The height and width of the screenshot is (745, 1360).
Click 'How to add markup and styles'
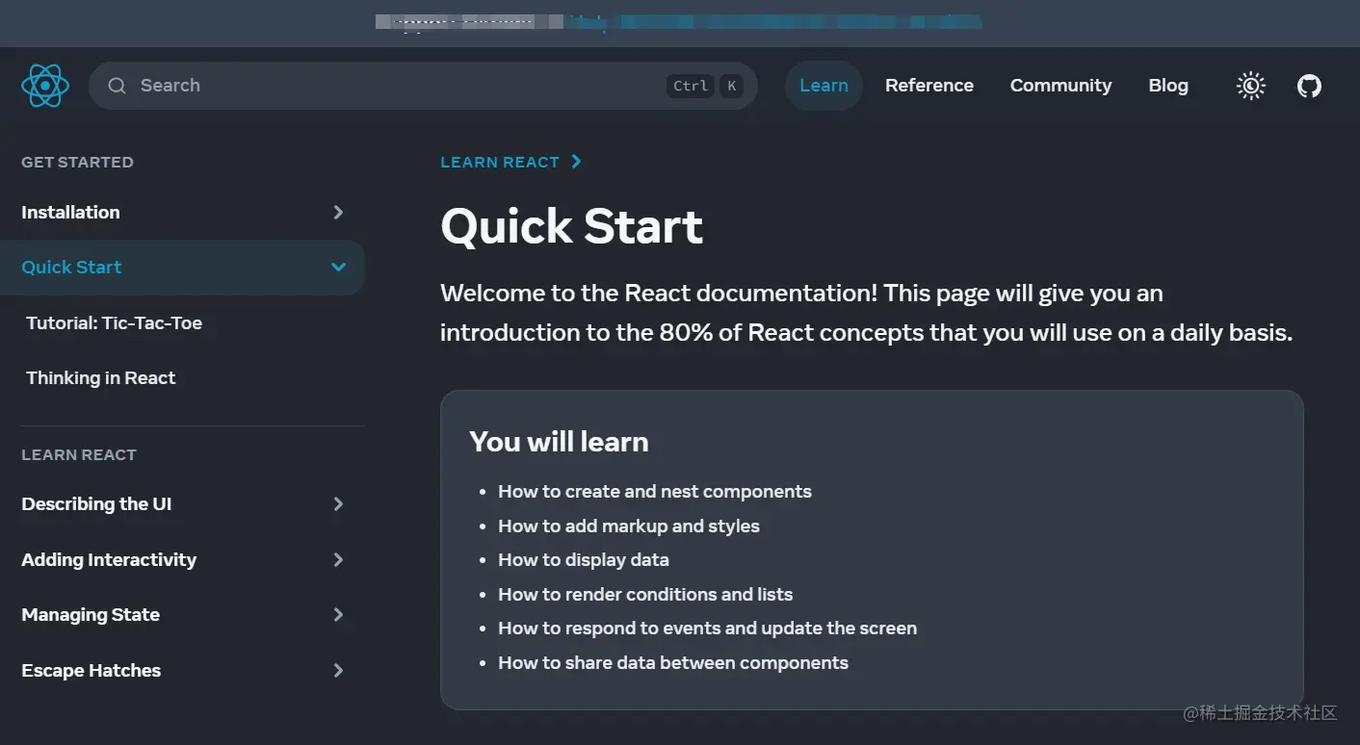coord(629,526)
